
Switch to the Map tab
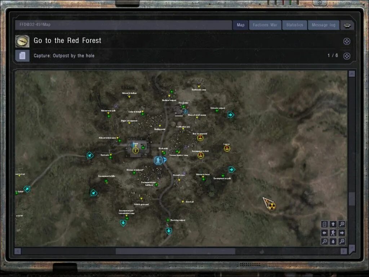click(x=240, y=25)
